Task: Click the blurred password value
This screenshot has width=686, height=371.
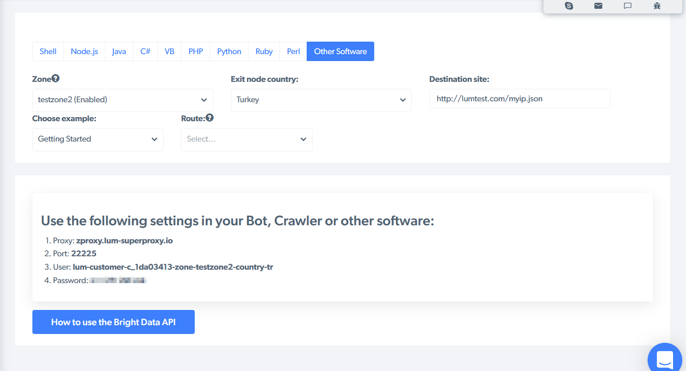Action: 117,280
